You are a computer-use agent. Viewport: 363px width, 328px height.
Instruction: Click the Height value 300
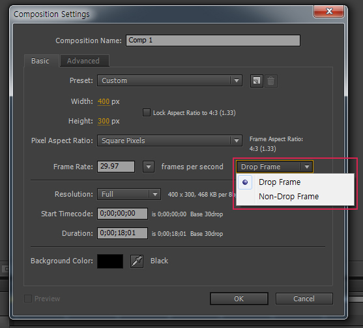104,121
